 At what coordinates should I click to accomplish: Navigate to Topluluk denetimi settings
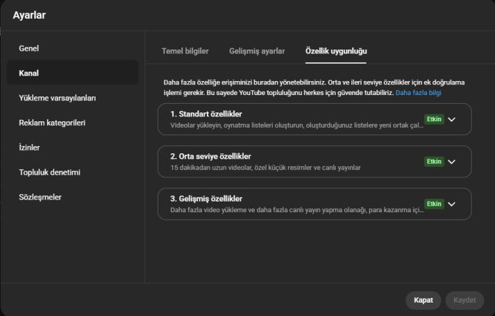pos(50,172)
